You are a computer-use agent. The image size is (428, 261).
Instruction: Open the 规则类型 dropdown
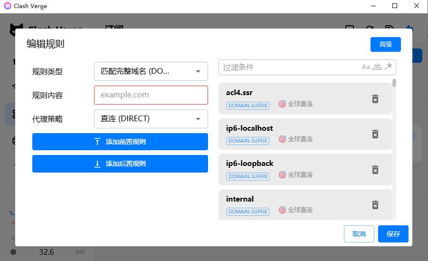(x=151, y=71)
